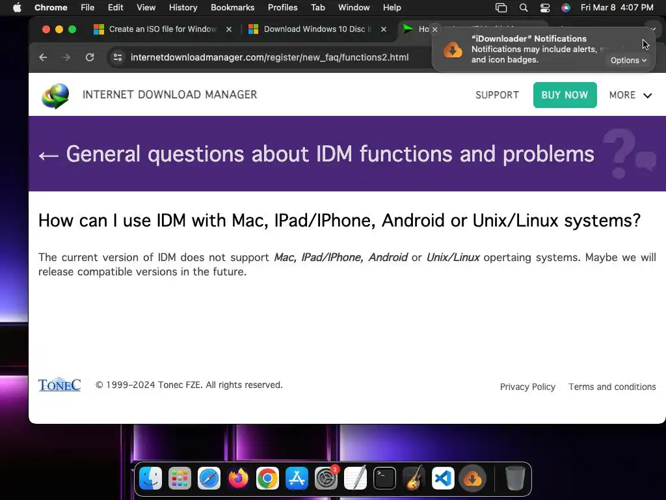Open Finder from the Dock
666x500 pixels.
[x=150, y=479]
